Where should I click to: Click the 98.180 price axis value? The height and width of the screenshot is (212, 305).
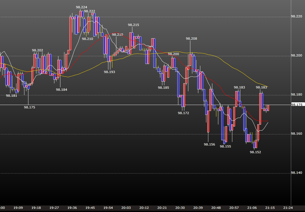pyautogui.click(x=297, y=94)
